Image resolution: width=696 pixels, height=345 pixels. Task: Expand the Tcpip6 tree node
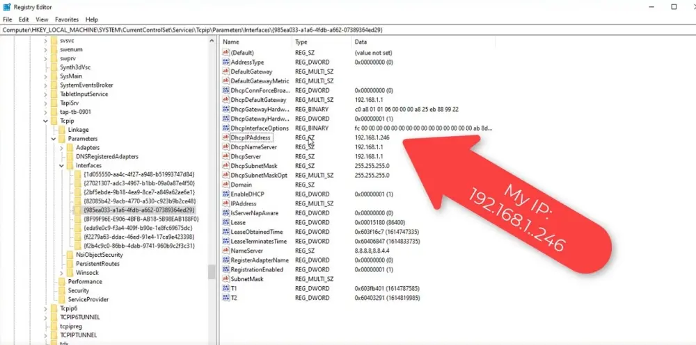coord(46,308)
